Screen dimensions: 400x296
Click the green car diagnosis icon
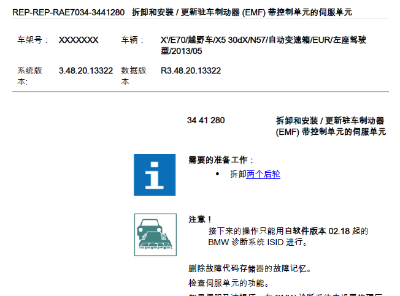(x=155, y=235)
